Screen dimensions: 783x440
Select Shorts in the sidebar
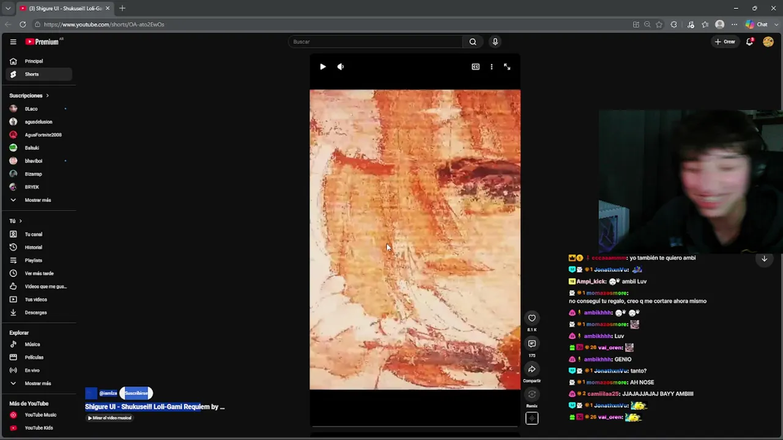[39, 75]
